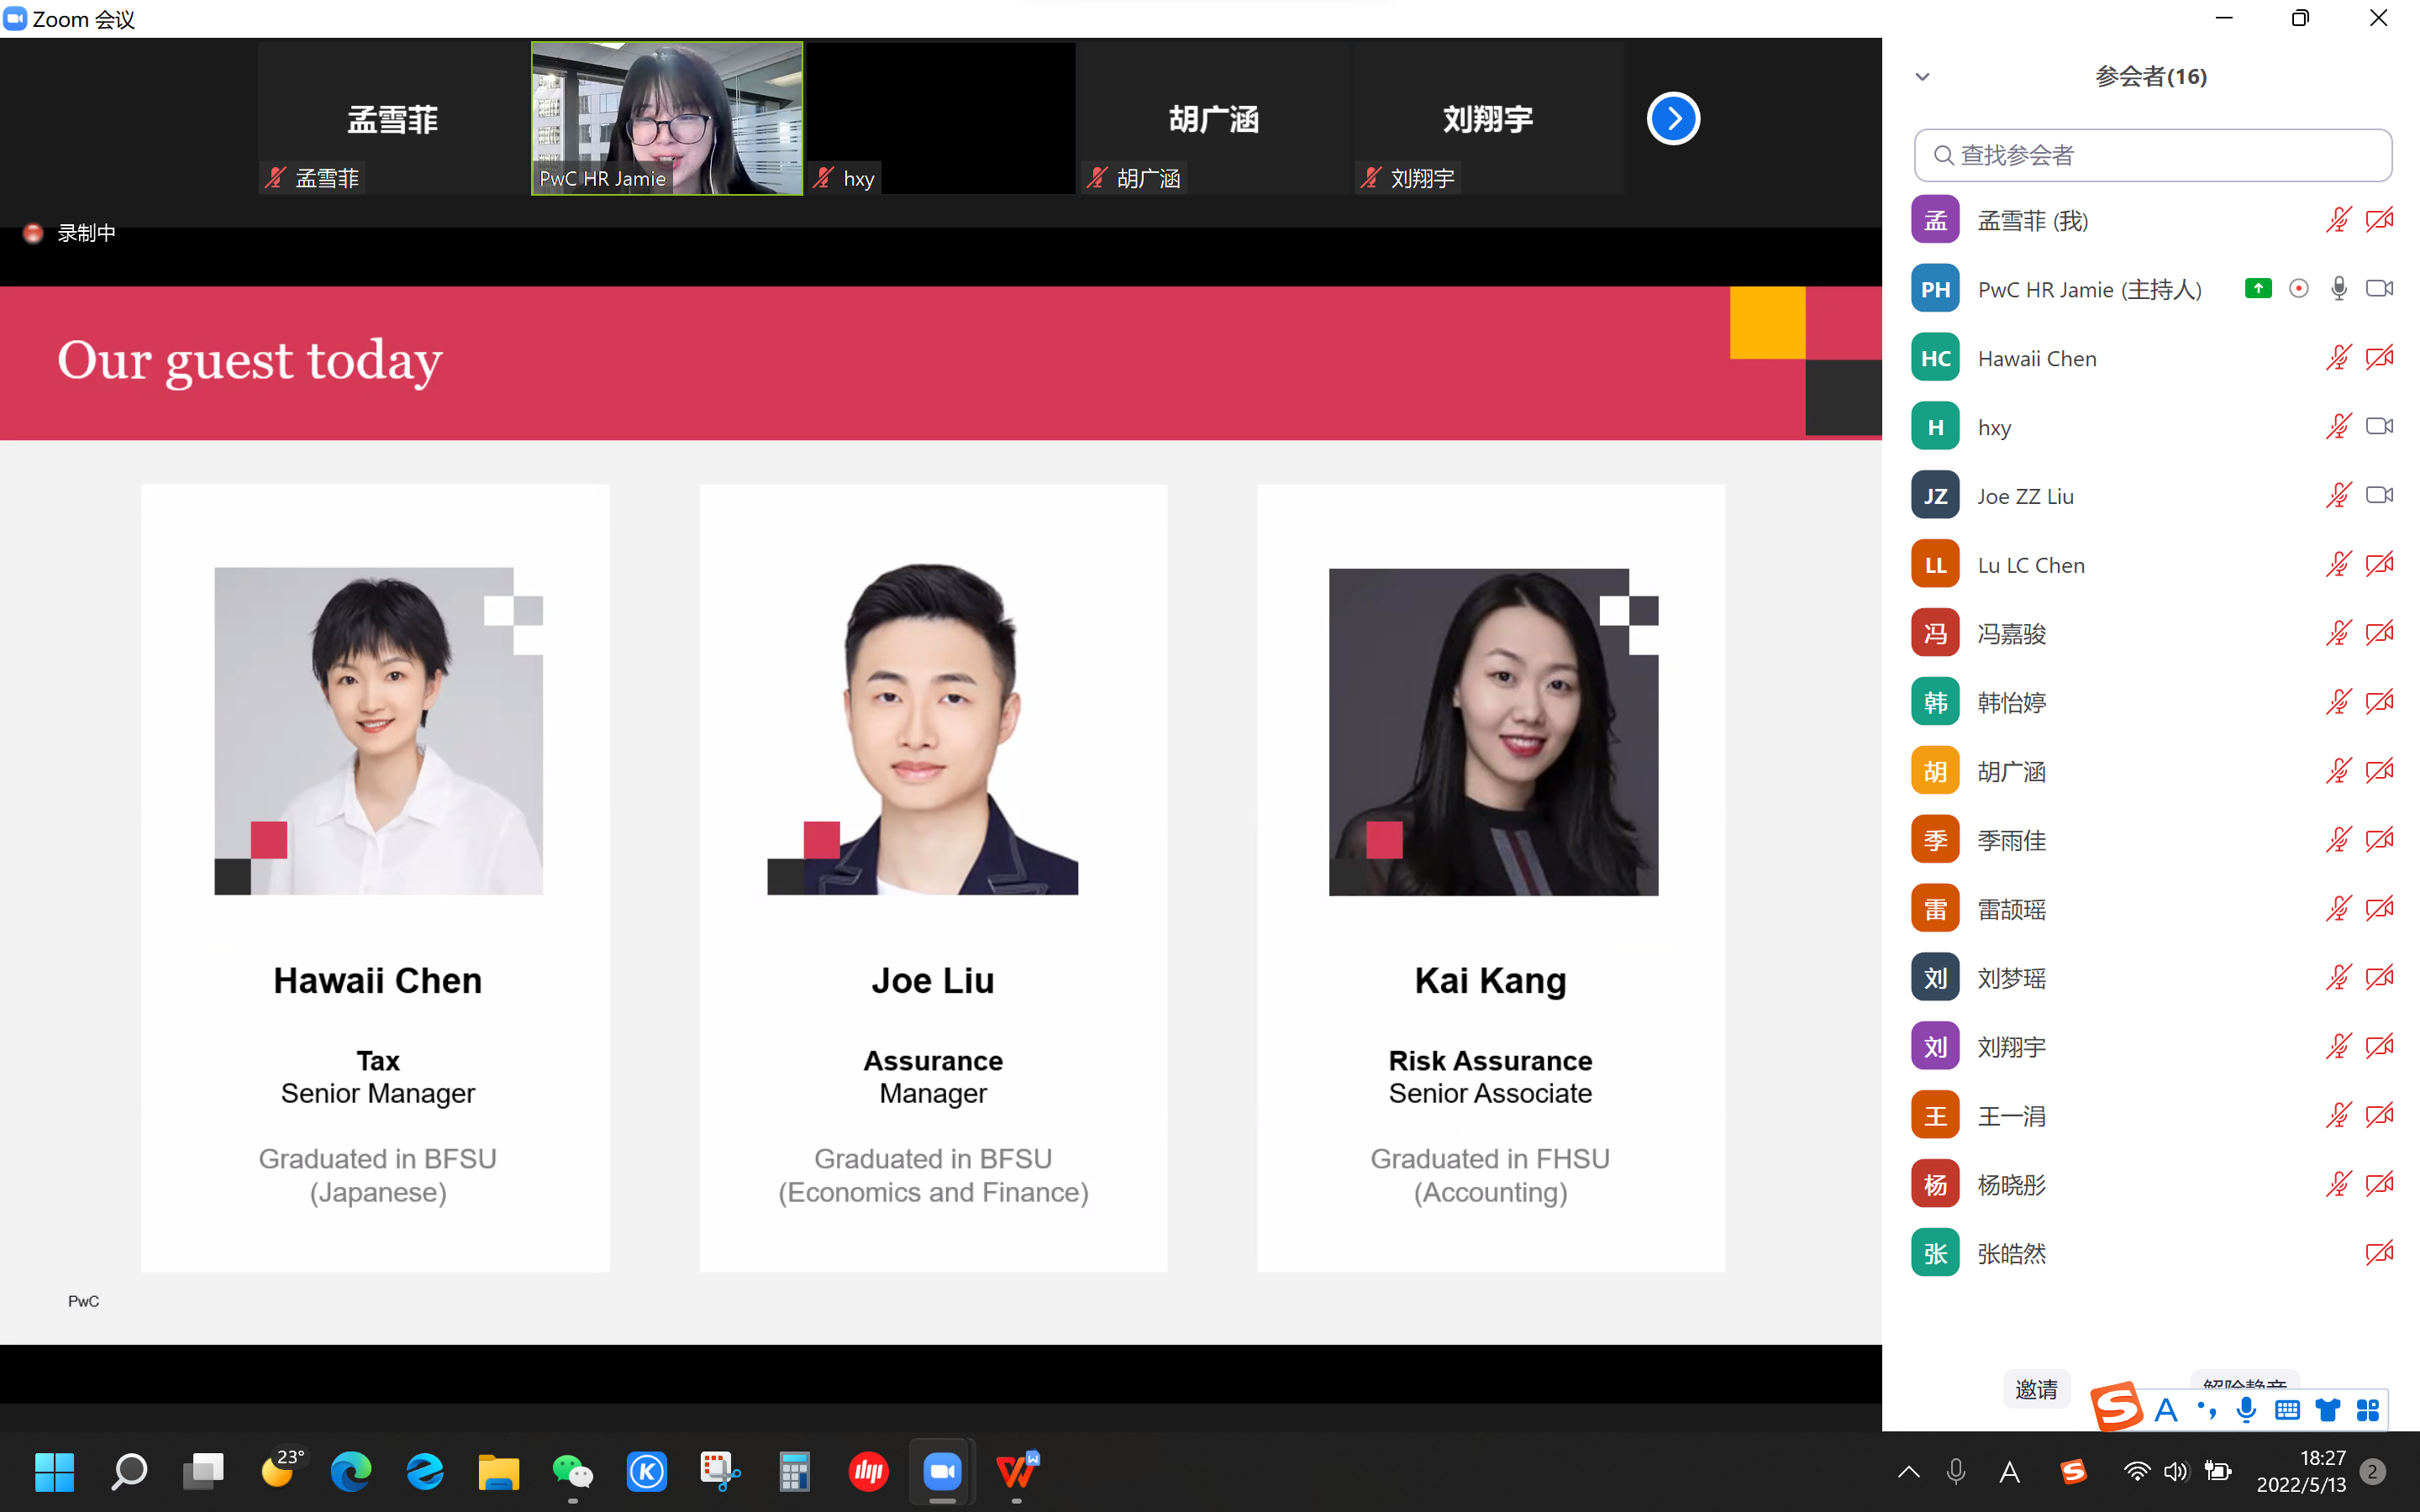Open the clock and date flyout in taskbar
This screenshot has width=2420, height=1512.
(x=2301, y=1471)
